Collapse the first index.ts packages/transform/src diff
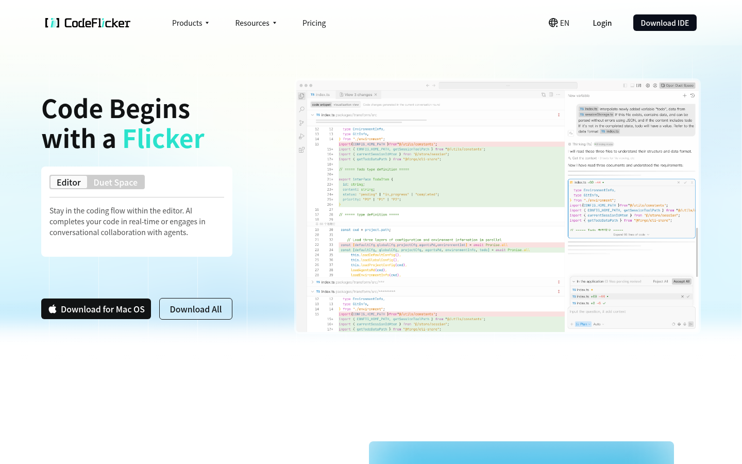742x464 pixels. [x=312, y=115]
